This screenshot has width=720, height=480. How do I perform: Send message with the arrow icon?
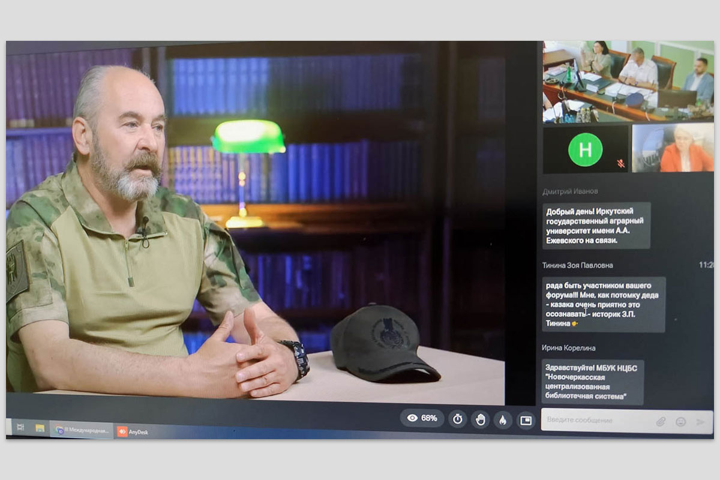coord(700,421)
